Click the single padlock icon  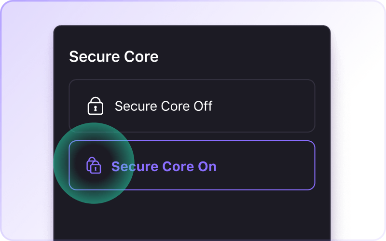(95, 106)
